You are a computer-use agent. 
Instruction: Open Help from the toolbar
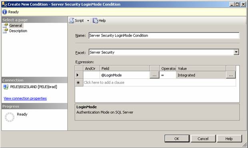pos(99,20)
